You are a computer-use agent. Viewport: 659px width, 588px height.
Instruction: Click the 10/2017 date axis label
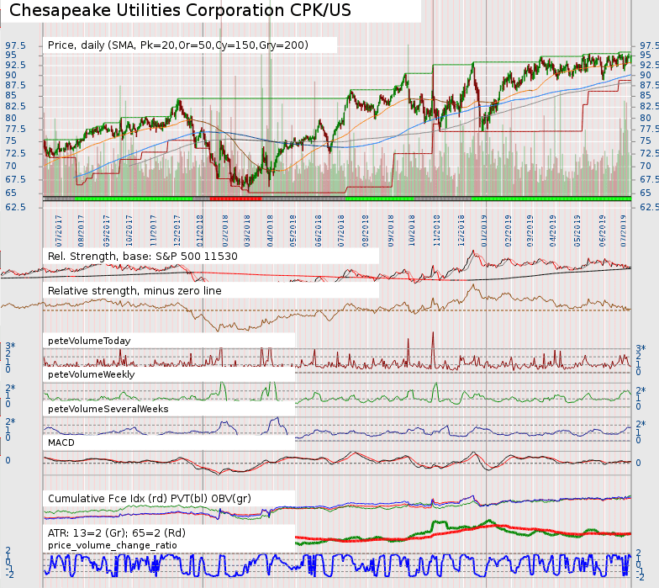129,230
